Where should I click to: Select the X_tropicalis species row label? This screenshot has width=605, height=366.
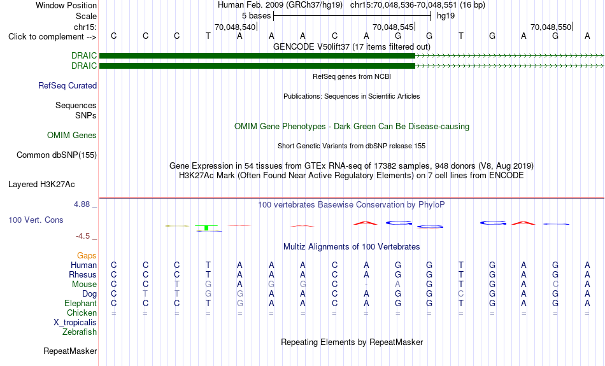[75, 323]
